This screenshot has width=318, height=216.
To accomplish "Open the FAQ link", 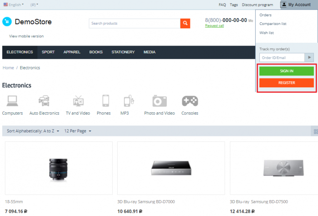I will click(222, 5).
